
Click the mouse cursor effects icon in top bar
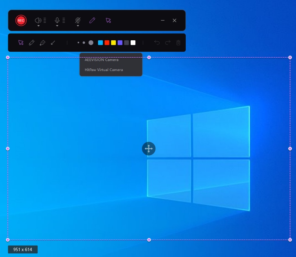click(108, 20)
